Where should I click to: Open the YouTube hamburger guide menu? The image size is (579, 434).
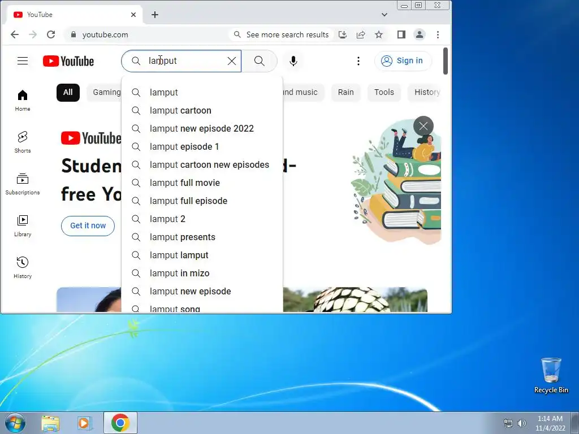pyautogui.click(x=23, y=61)
